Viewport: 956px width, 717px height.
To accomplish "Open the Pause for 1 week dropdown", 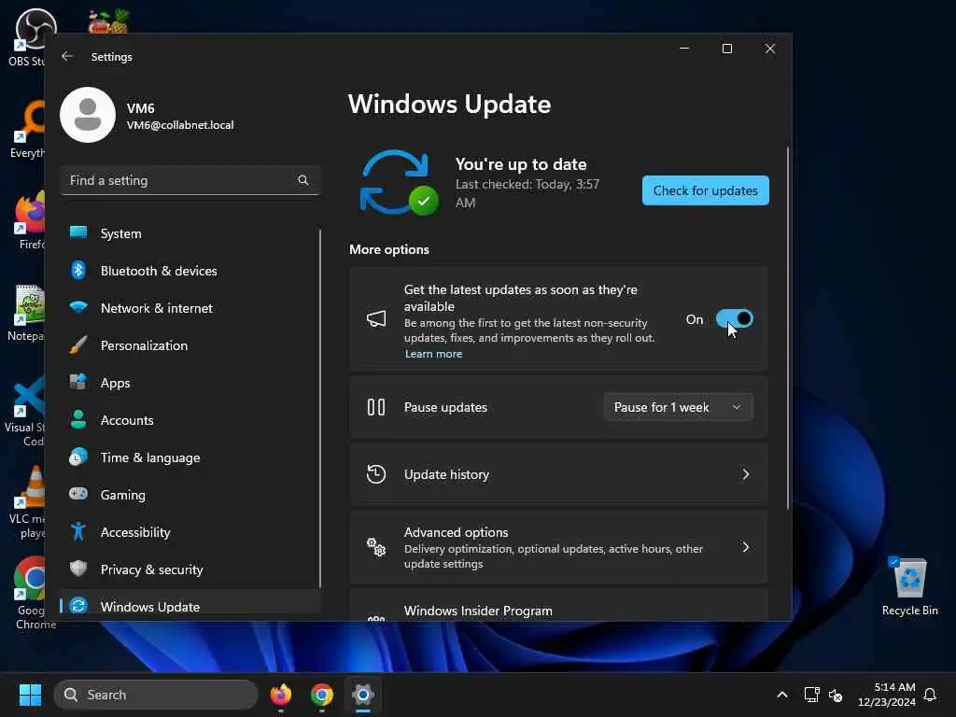I will 678,407.
